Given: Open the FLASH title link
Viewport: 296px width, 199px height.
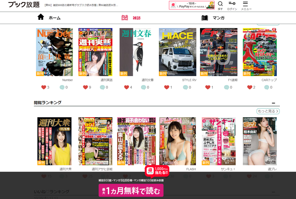Looking at the screenshot, I should click(191, 169).
